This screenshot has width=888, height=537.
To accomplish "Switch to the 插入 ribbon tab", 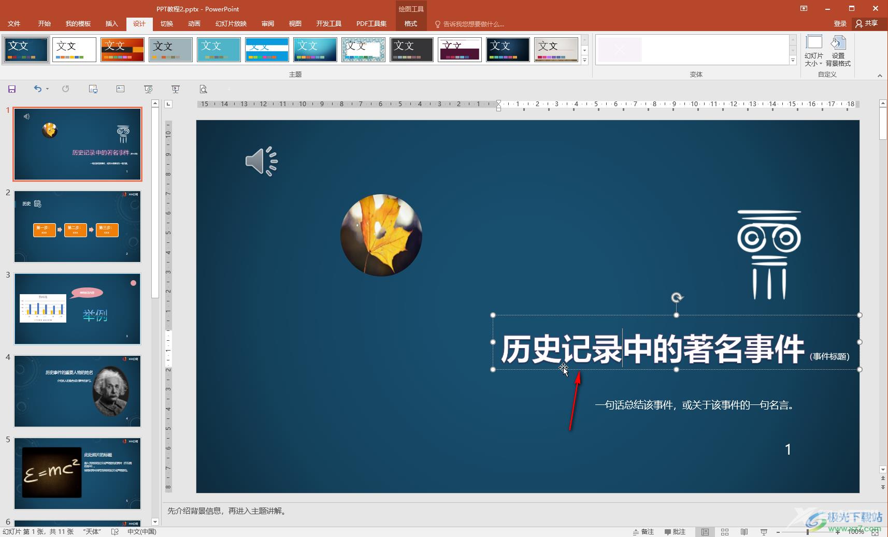I will click(x=111, y=24).
